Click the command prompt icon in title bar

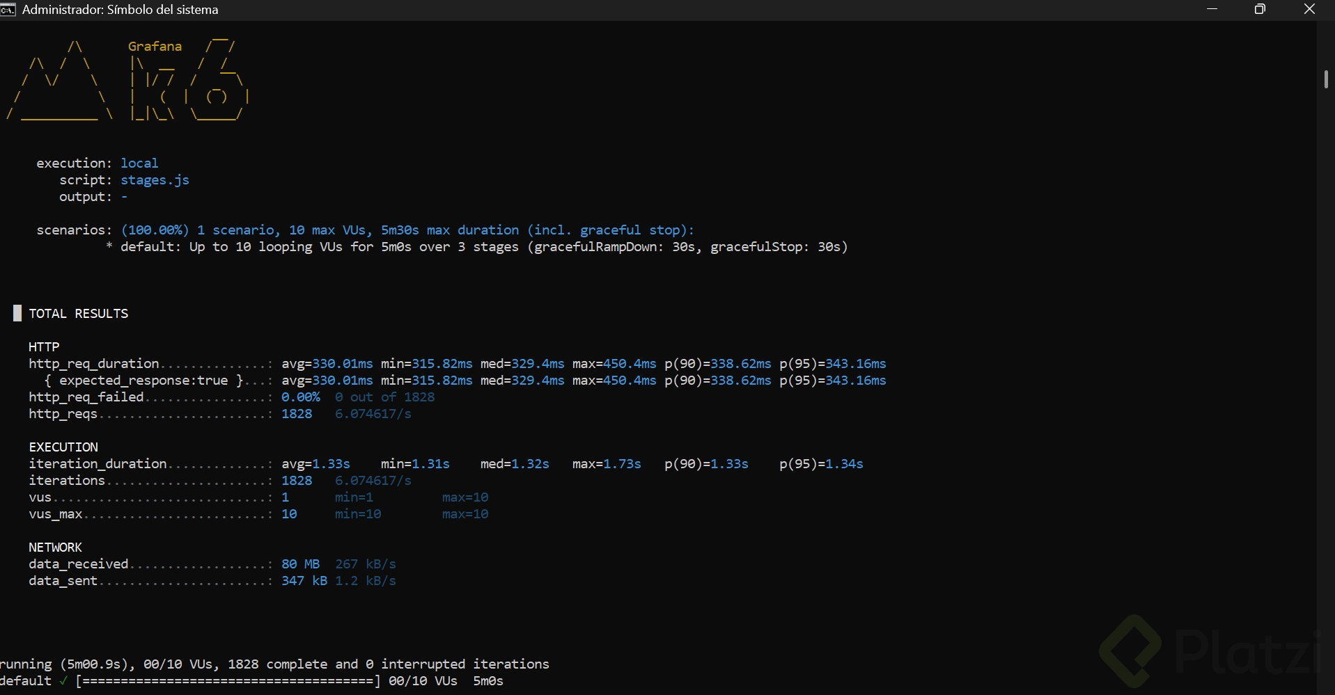point(8,9)
